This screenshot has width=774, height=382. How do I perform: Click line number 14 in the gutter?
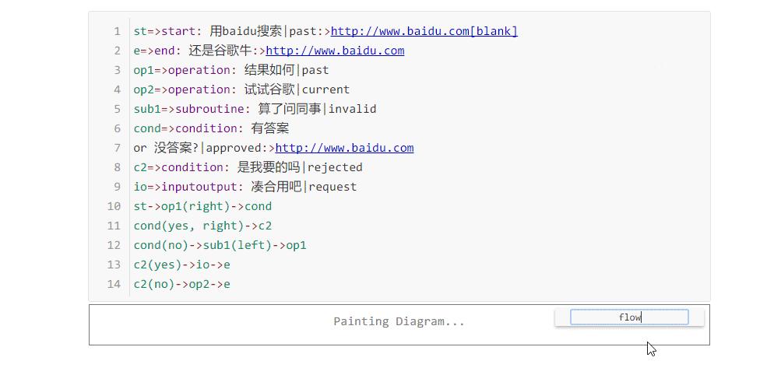click(114, 285)
